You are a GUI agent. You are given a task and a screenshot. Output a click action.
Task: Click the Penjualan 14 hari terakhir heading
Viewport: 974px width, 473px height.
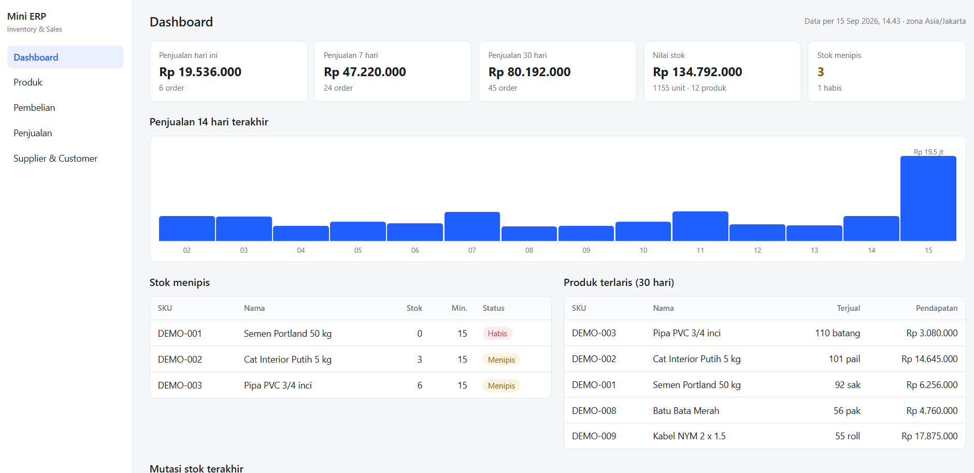209,122
